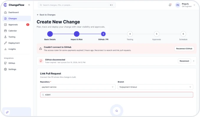This screenshot has width=200, height=117.
Task: Go back via Back to Changes link
Action: (46, 15)
